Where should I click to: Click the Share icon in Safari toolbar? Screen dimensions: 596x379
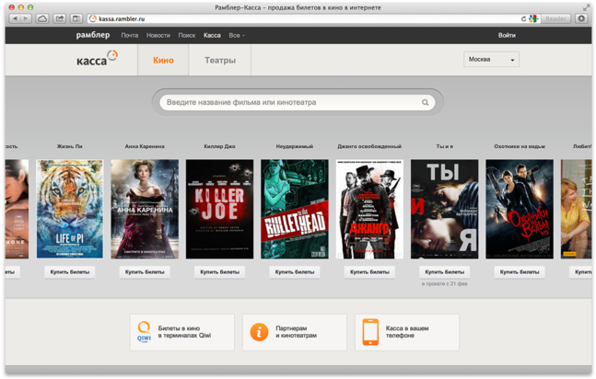60,18
